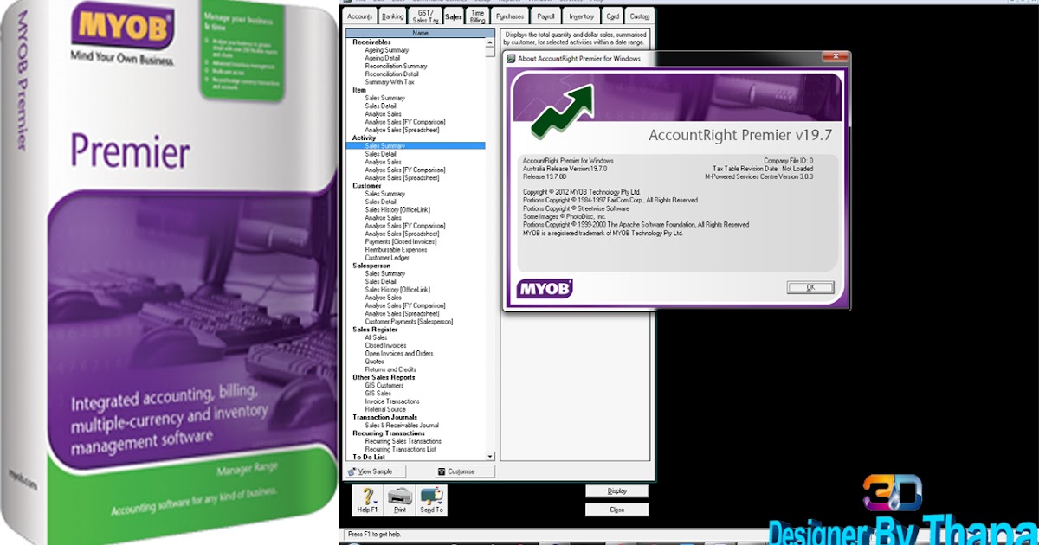Switch to the GST/Sales Tax tab

[x=424, y=15]
